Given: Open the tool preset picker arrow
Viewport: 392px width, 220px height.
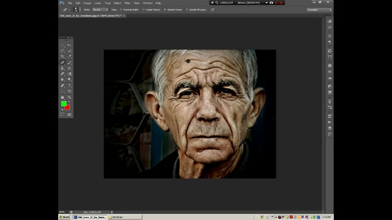Looking at the screenshot, I should coord(69,10).
